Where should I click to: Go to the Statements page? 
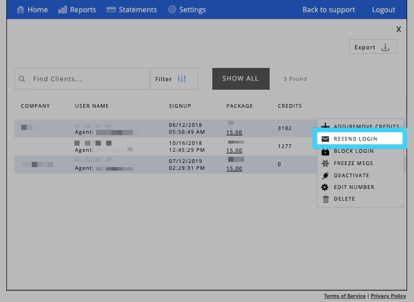(132, 10)
